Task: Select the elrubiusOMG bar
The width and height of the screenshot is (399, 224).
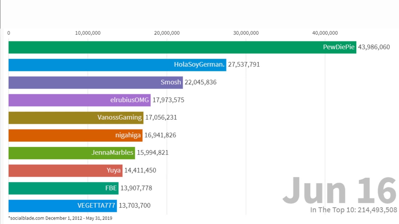Action: tap(79, 100)
